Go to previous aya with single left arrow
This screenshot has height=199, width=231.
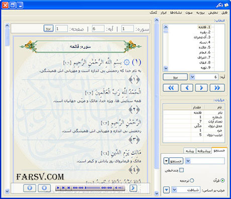[x=187, y=88]
